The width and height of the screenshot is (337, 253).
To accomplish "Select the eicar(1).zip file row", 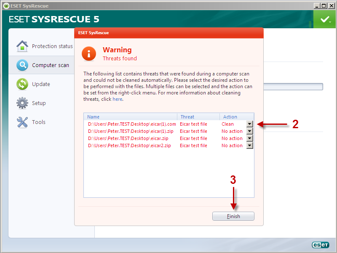I will (169, 131).
